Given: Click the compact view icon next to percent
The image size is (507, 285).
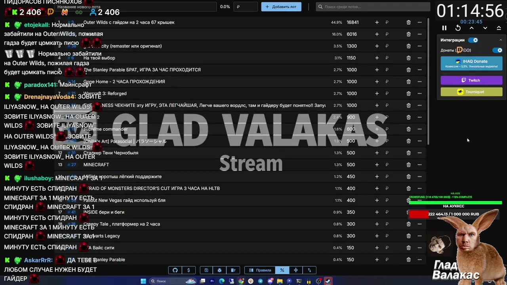Looking at the screenshot, I should pos(295,270).
